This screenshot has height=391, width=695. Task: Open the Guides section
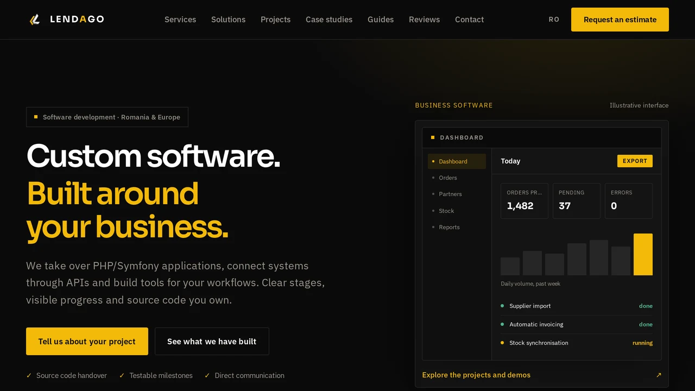(381, 20)
